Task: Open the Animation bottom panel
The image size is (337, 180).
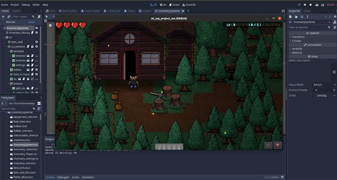Action: click(x=88, y=177)
